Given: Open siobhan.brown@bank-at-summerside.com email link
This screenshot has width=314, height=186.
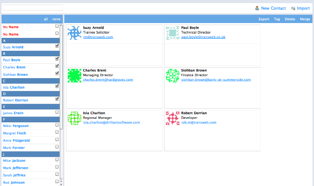Looking at the screenshot, I should pos(216,80).
